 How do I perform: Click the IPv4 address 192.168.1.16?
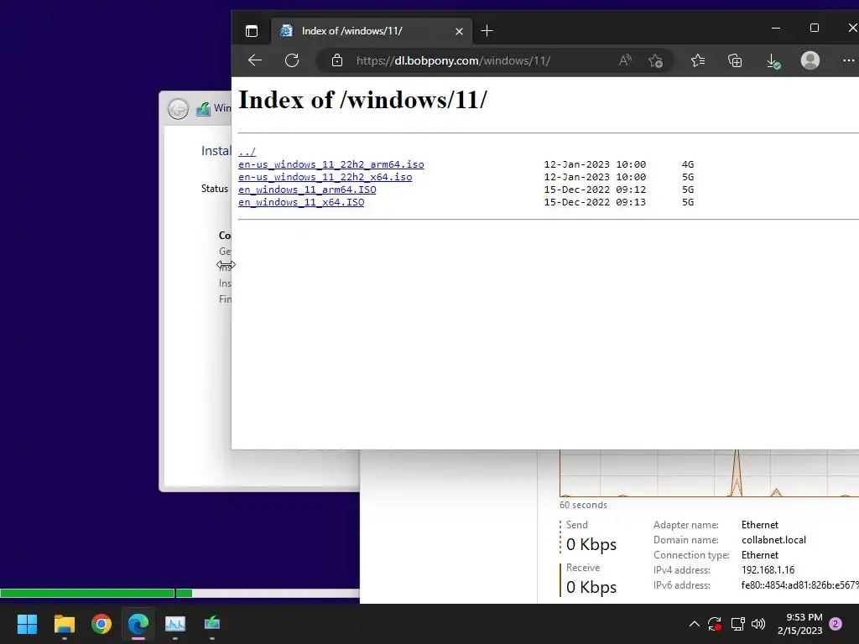[x=768, y=570]
